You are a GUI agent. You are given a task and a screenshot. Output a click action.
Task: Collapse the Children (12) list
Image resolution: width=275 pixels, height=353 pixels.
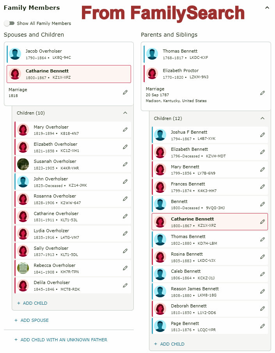(x=263, y=118)
